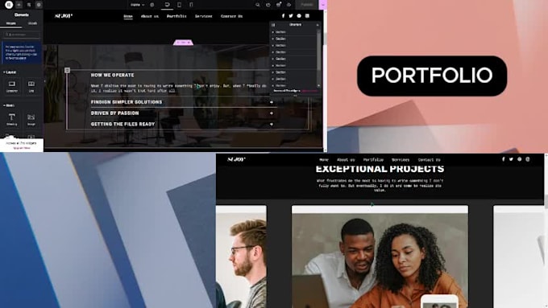This screenshot has width=548, height=308.
Task: Click Facebook icon in editor site header
Action: tap(283, 16)
